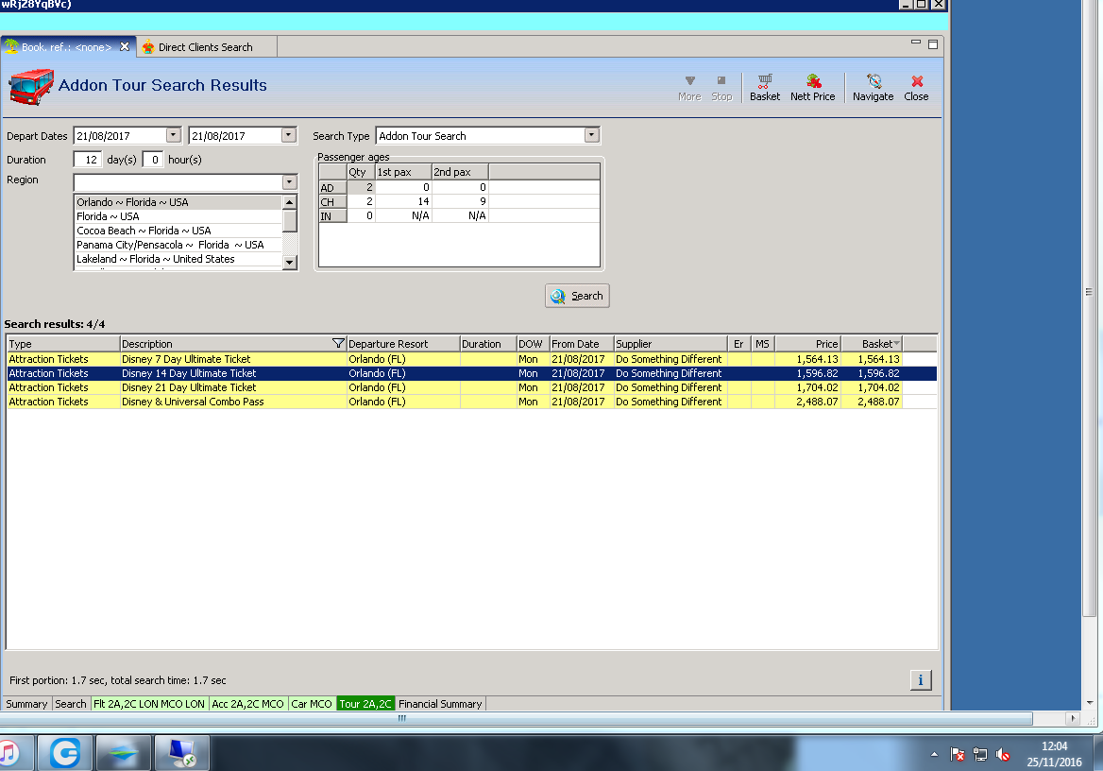Image resolution: width=1103 pixels, height=771 pixels.
Task: Click the Stop toolbar icon
Action: pos(721,87)
